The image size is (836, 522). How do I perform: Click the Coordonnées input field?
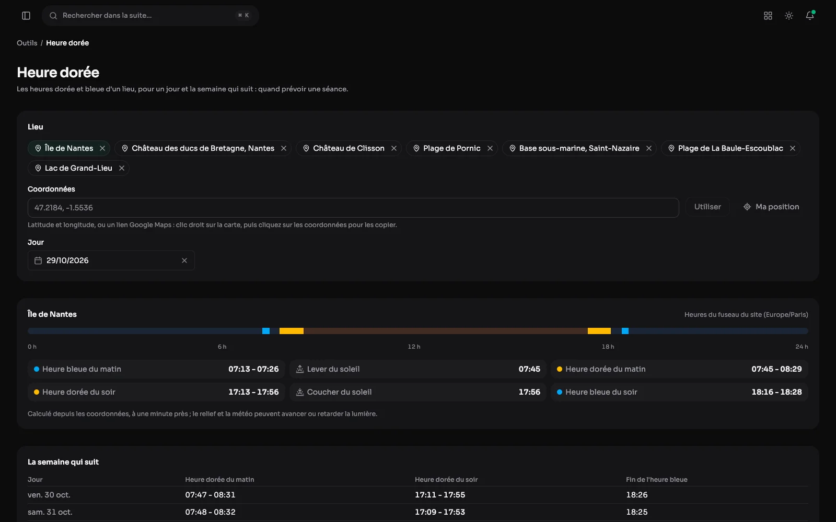[x=353, y=208]
